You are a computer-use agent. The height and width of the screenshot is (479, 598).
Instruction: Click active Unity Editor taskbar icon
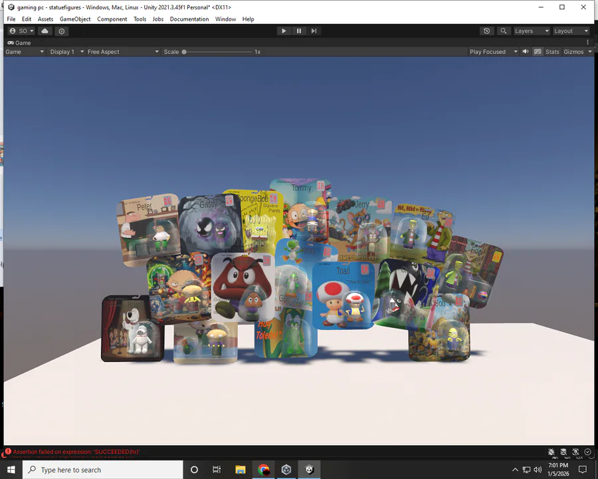pyautogui.click(x=309, y=470)
